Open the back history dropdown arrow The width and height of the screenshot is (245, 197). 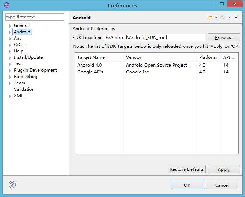216,18
